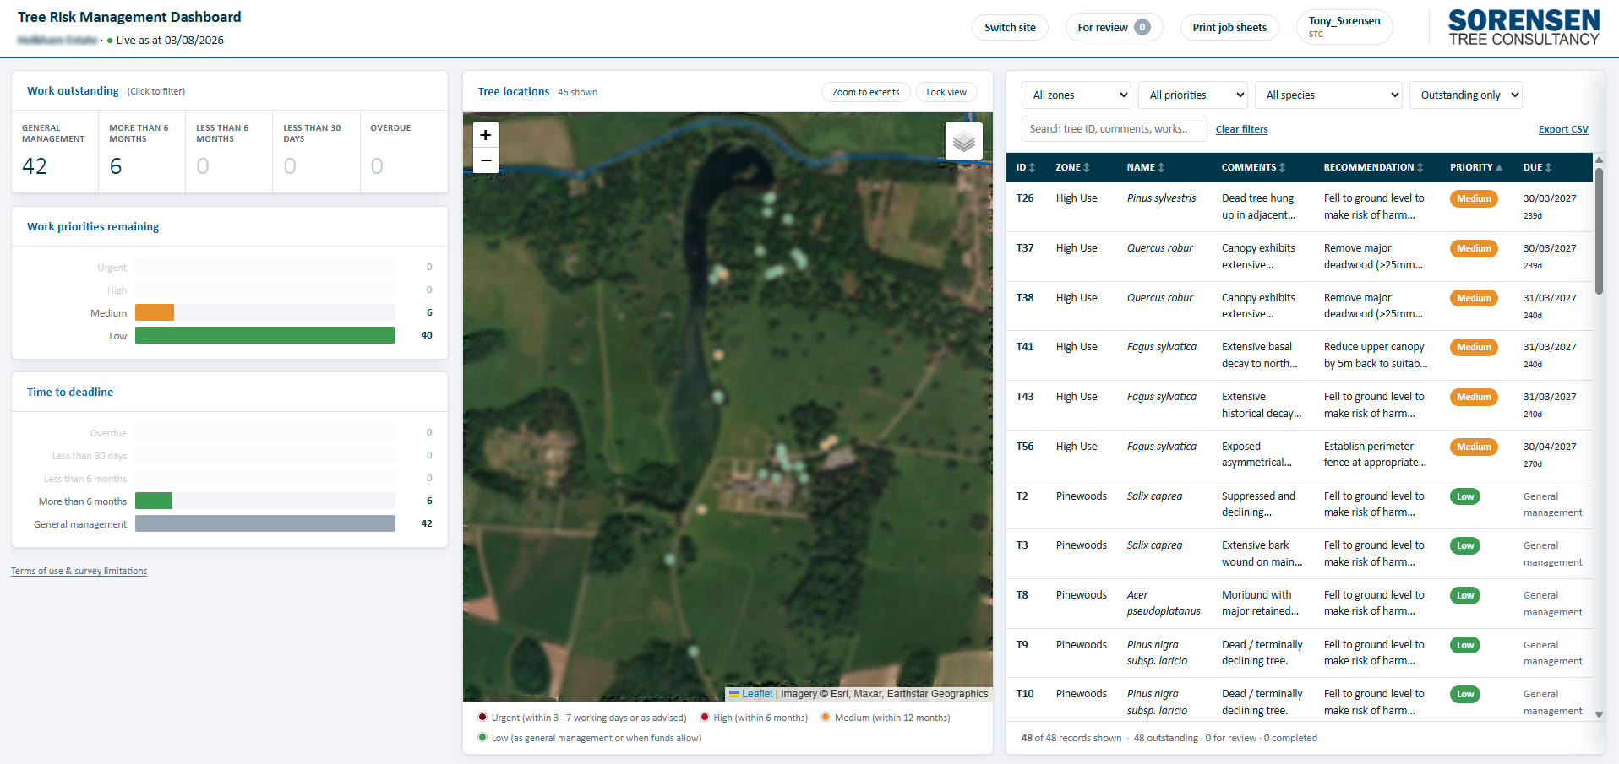1619x764 pixels.
Task: Select row T41 Fagus sylvatica
Action: [x=1299, y=355]
